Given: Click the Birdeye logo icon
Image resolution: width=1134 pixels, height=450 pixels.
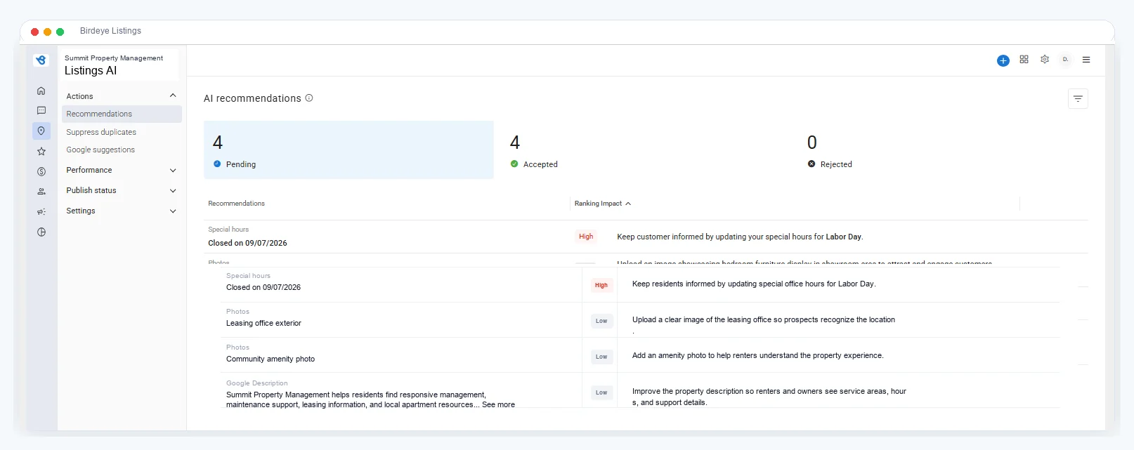Looking at the screenshot, I should (41, 60).
